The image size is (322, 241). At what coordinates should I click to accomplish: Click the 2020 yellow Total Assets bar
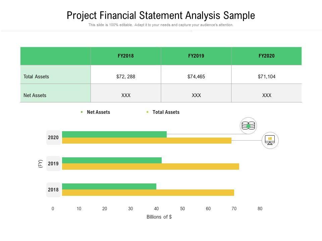tap(147, 141)
